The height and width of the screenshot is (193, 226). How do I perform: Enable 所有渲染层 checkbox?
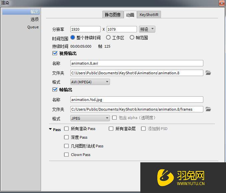111,129
